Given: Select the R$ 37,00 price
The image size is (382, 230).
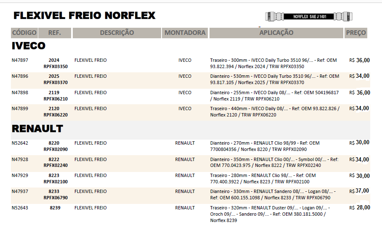Looking at the screenshot, I should click(359, 191).
